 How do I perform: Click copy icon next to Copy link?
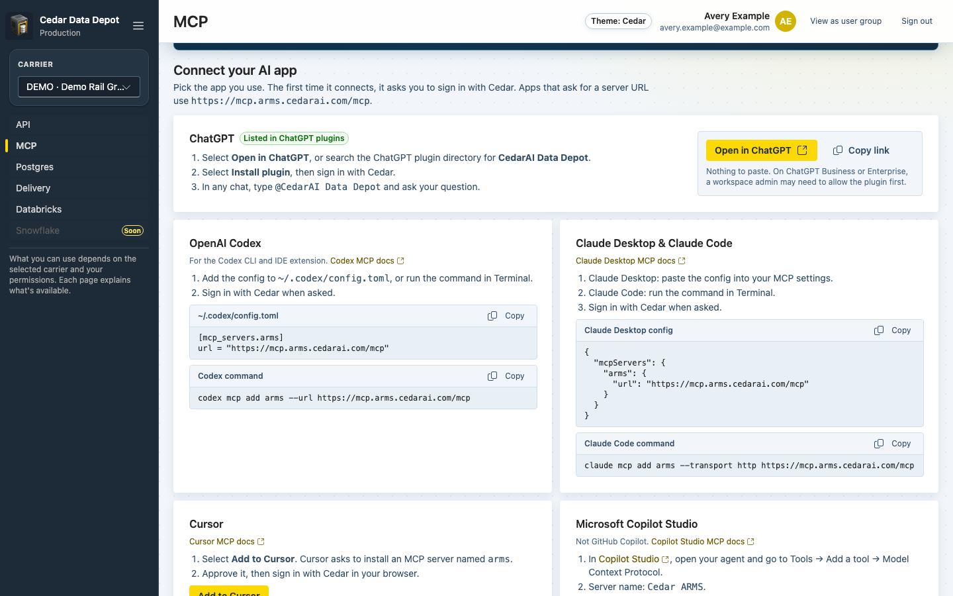(838, 150)
